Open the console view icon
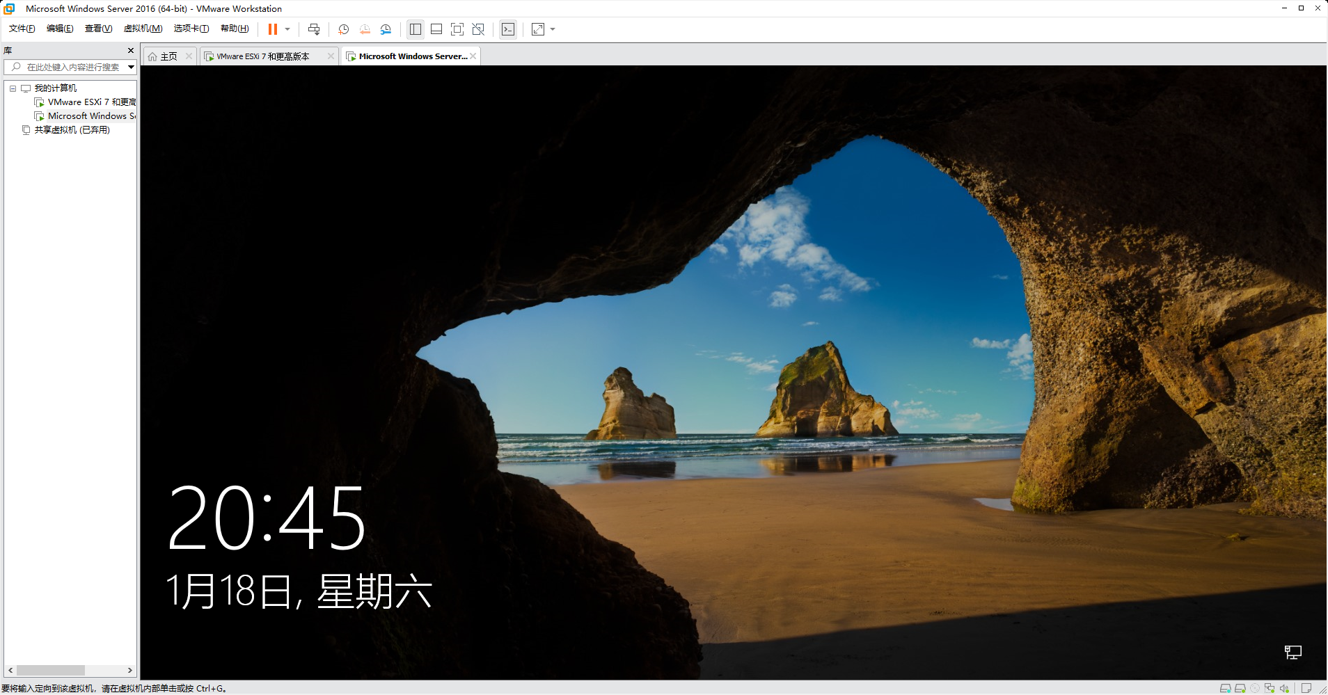Viewport: 1328px width, 695px height. coord(508,29)
